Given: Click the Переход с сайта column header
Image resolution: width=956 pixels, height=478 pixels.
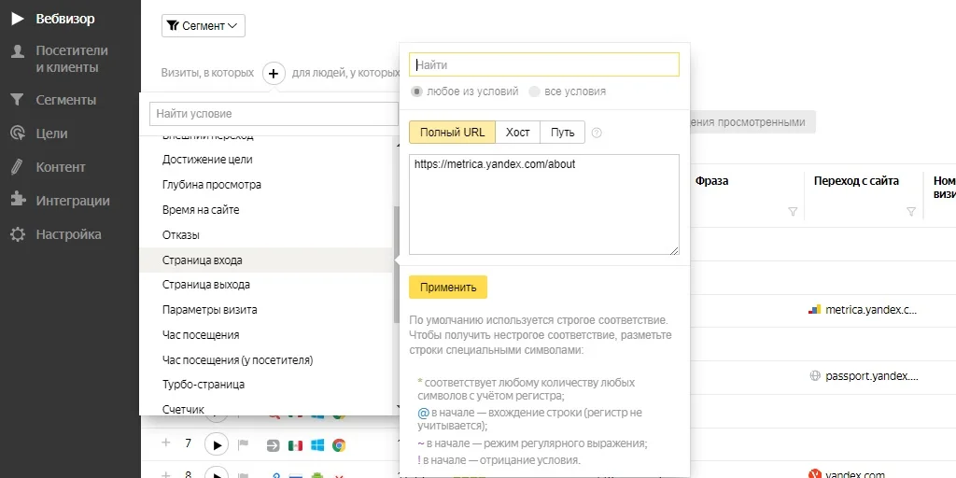Looking at the screenshot, I should tap(856, 181).
